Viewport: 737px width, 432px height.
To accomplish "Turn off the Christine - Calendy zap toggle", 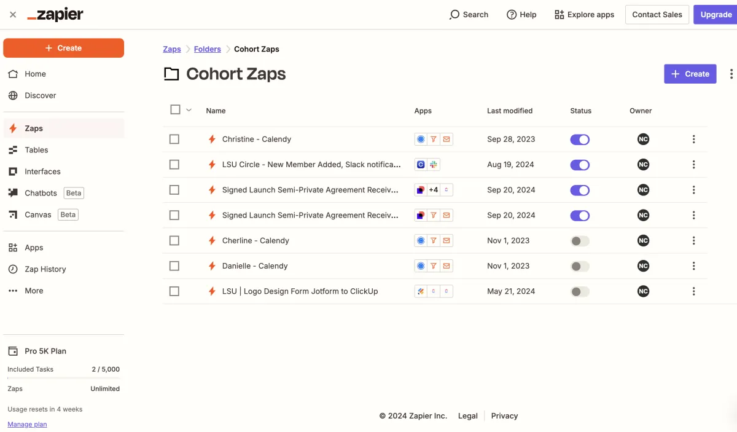I will (580, 139).
